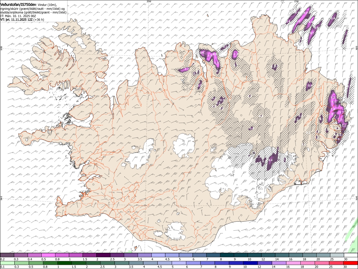Pick upper legend swatch between 0.2 and 0.3
Screen dimensions: 358x269
pos(7,255)
